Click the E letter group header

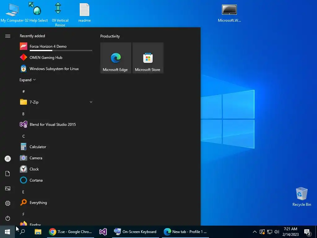[23, 192]
